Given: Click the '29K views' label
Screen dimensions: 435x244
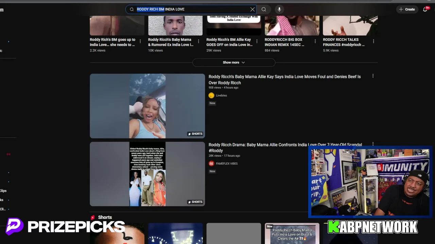Looking at the screenshot, I should click(214, 50).
